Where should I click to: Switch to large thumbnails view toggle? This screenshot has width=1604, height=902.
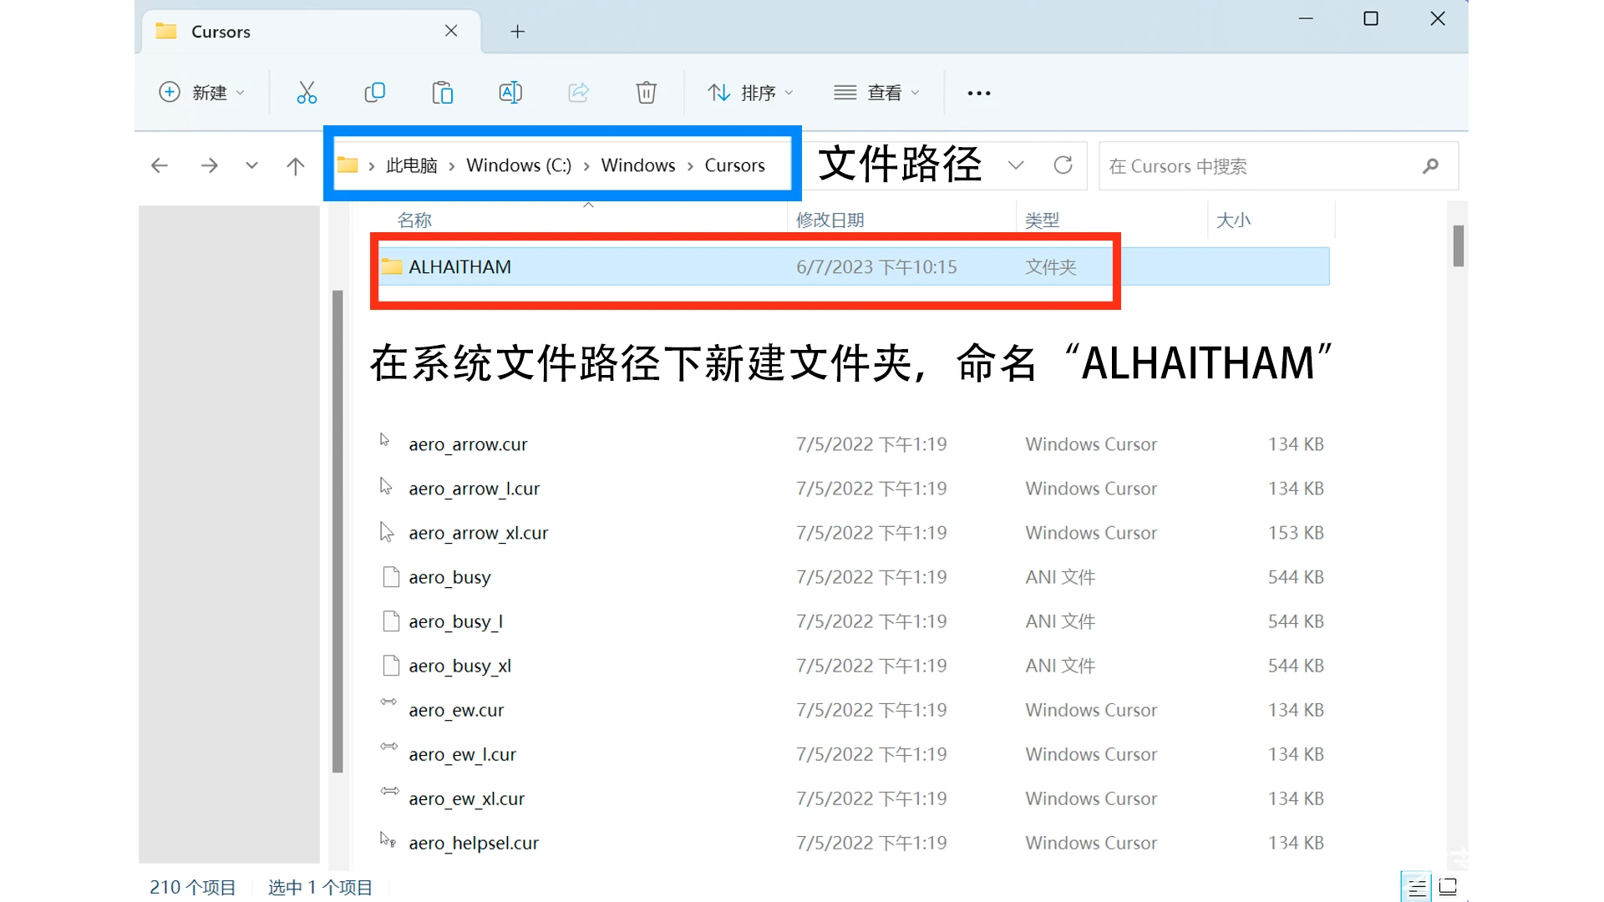[1449, 887]
